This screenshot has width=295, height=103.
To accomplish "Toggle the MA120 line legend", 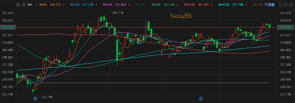I will pos(196,5).
